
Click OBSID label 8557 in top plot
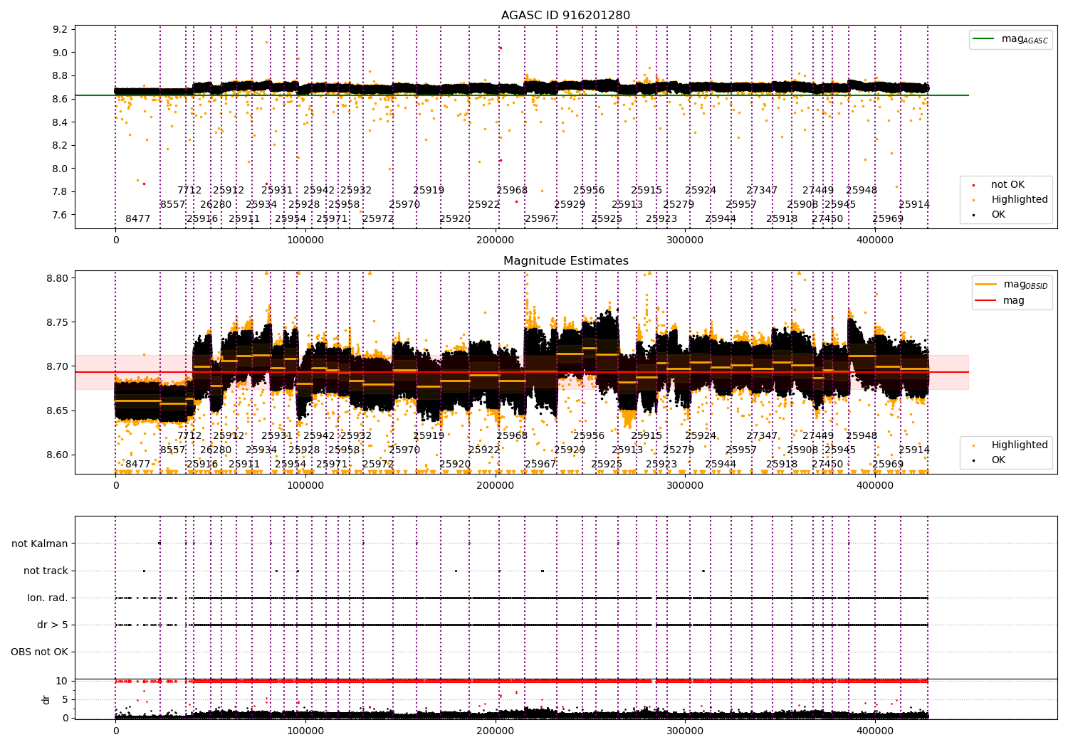point(173,205)
